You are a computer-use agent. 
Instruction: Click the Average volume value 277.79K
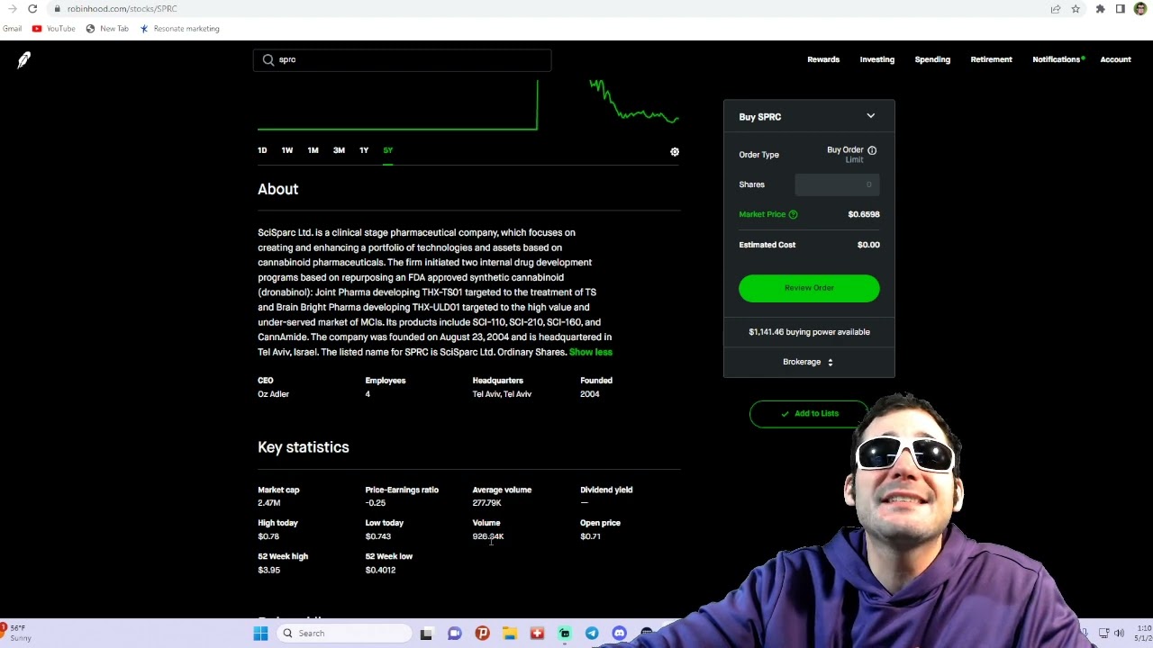(486, 503)
